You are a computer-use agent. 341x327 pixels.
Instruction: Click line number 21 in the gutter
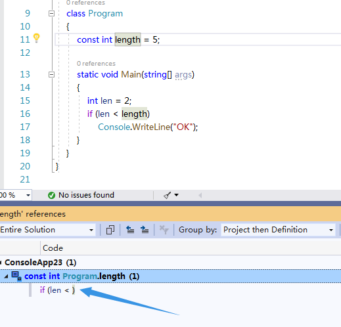point(25,179)
